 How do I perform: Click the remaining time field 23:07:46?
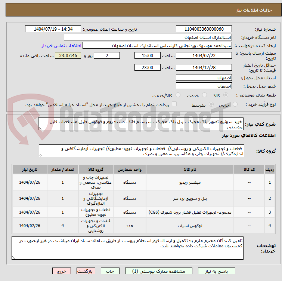(x=68, y=55)
